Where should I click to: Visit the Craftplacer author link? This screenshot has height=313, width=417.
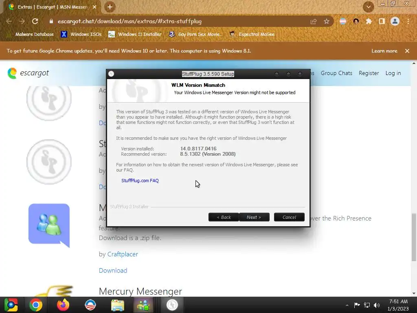pos(123,254)
